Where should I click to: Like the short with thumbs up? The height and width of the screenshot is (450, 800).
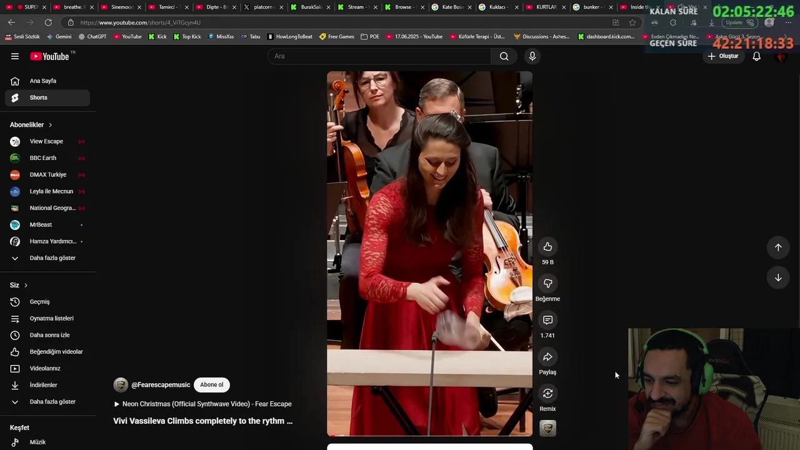pyautogui.click(x=547, y=247)
